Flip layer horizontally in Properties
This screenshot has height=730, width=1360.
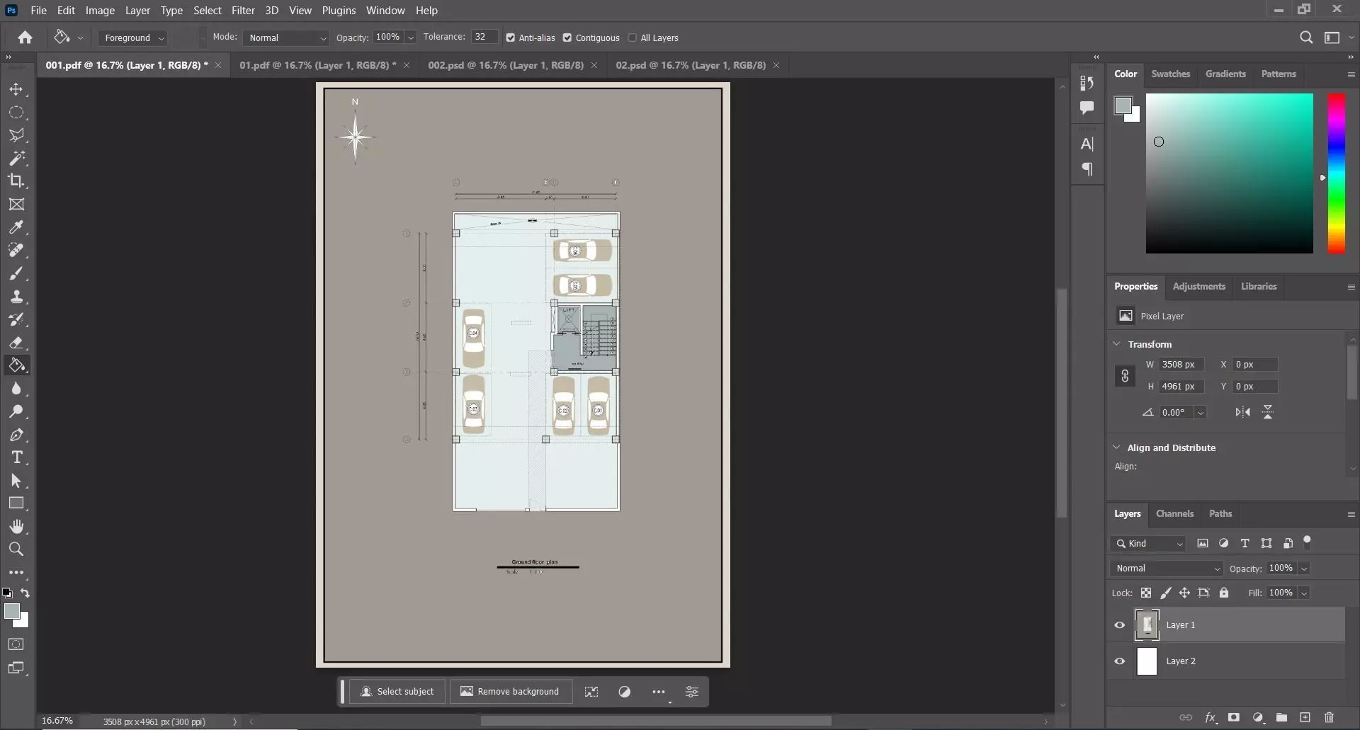point(1243,412)
